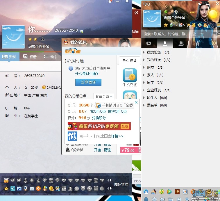Screen dimensions: 220x201
Task: Close the Q币 balance popup
Action: coord(136,102)
